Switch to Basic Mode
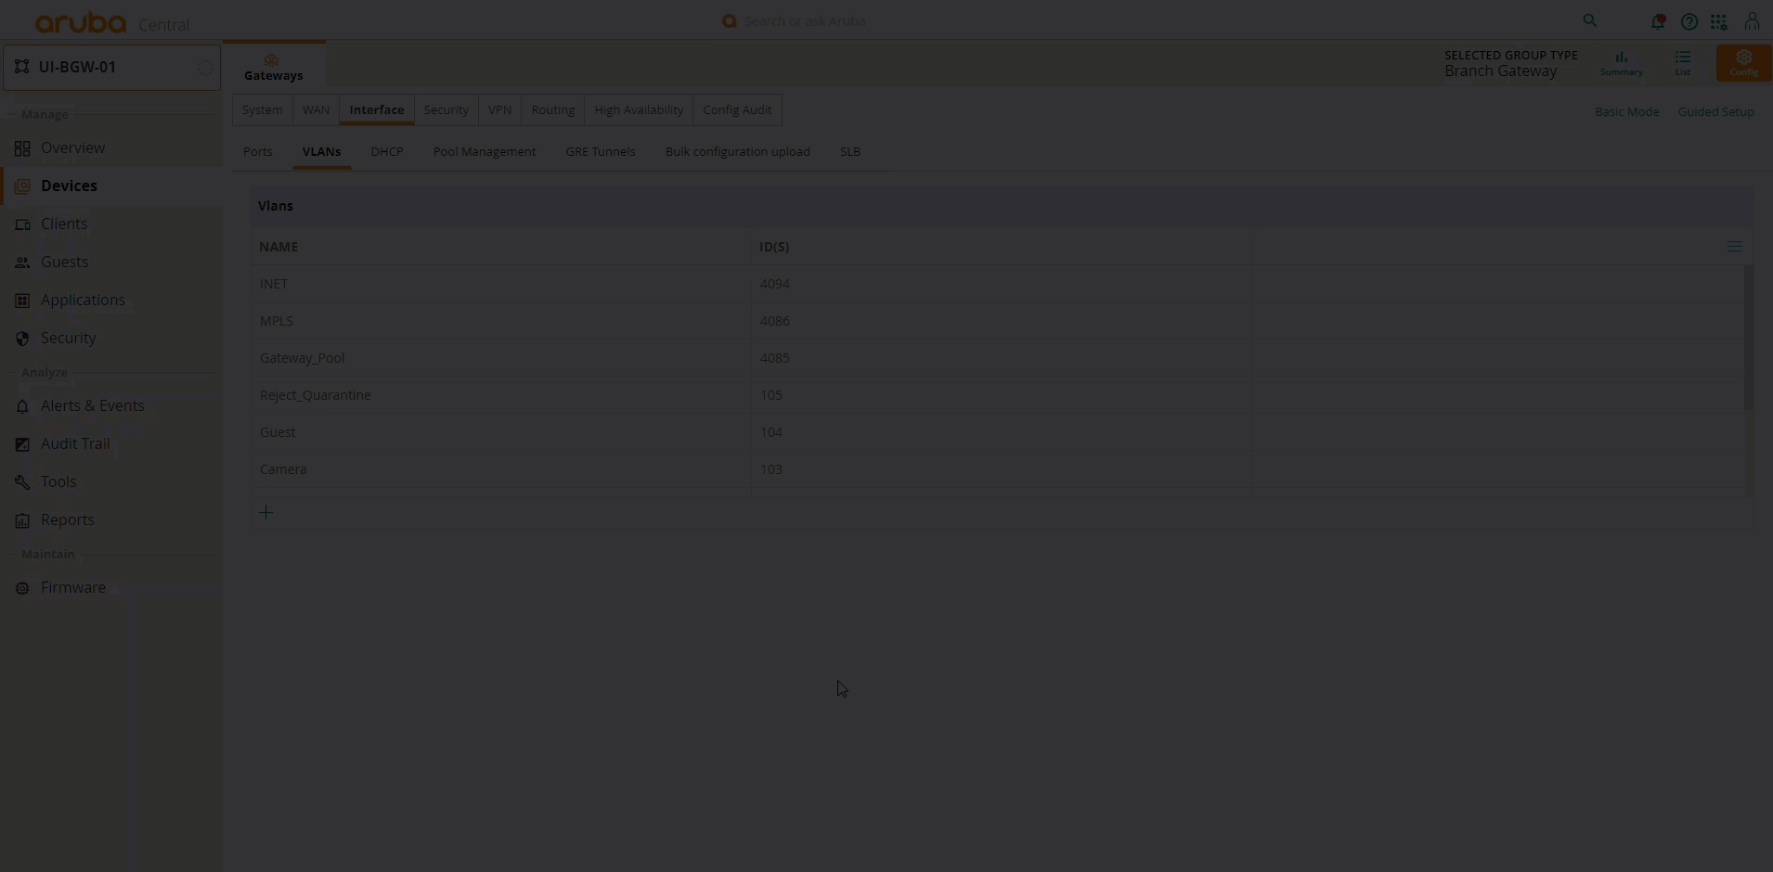 pos(1626,110)
